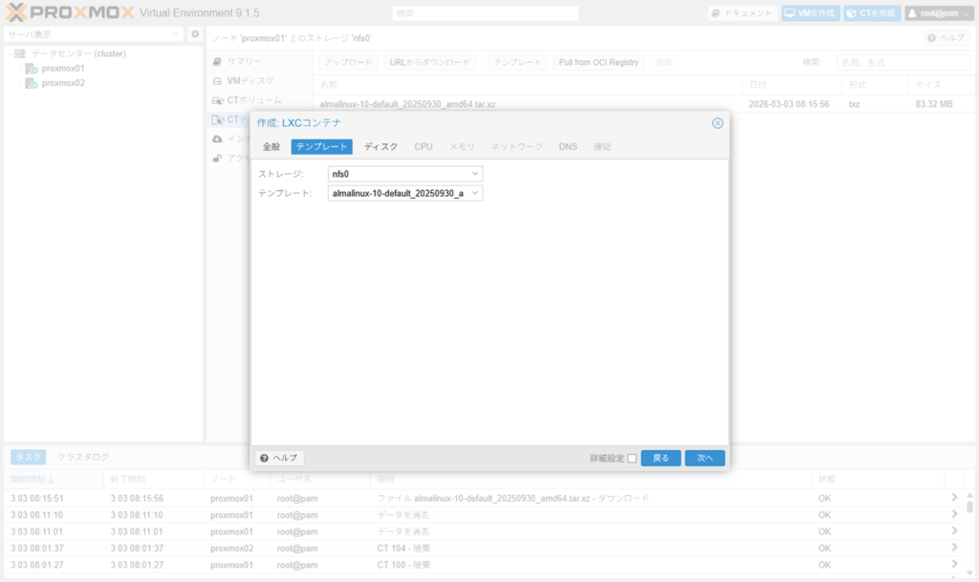Open the クラスタログ cluster log tab

(x=83, y=457)
